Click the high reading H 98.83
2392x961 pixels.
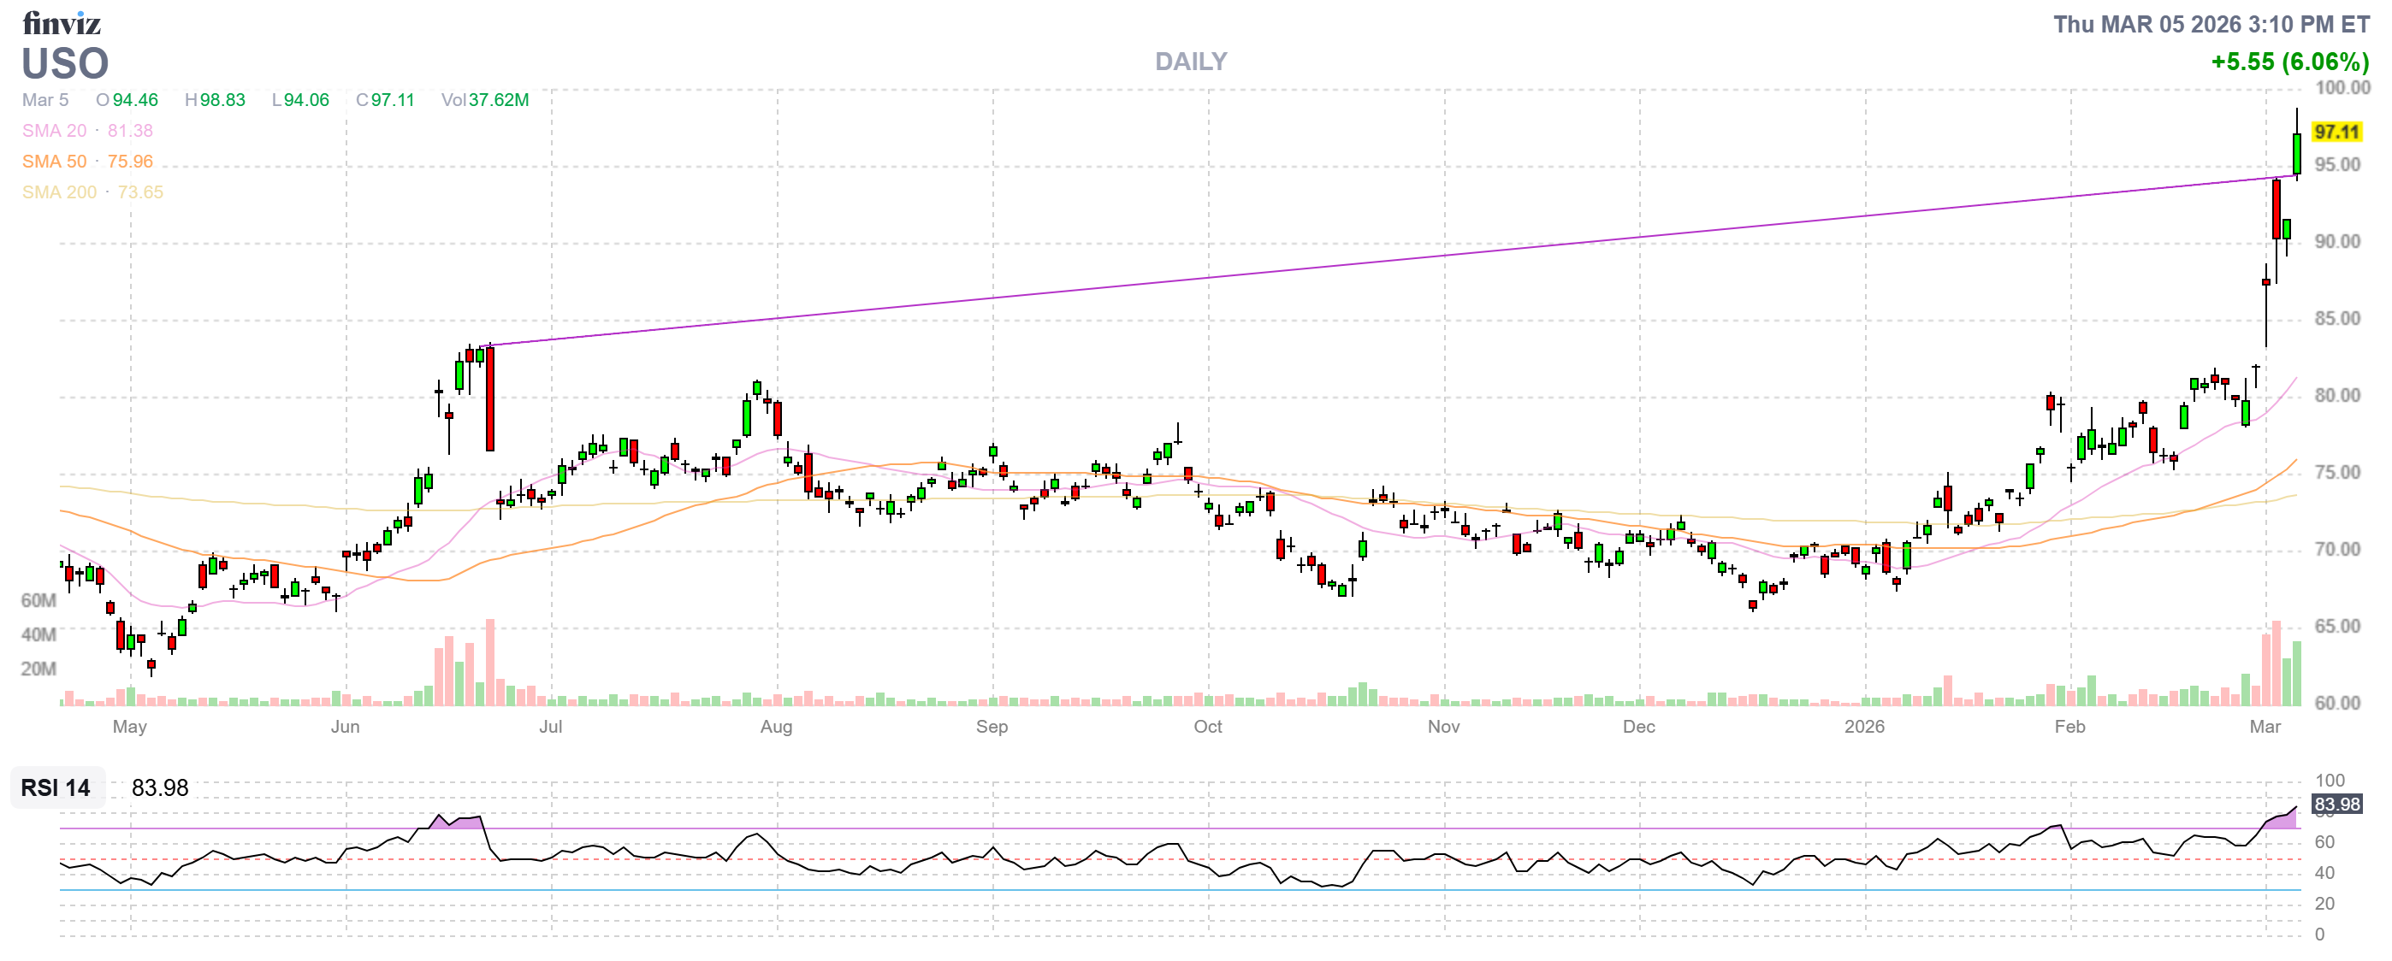coord(215,100)
